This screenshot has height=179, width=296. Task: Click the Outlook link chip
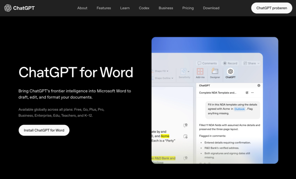(239, 109)
